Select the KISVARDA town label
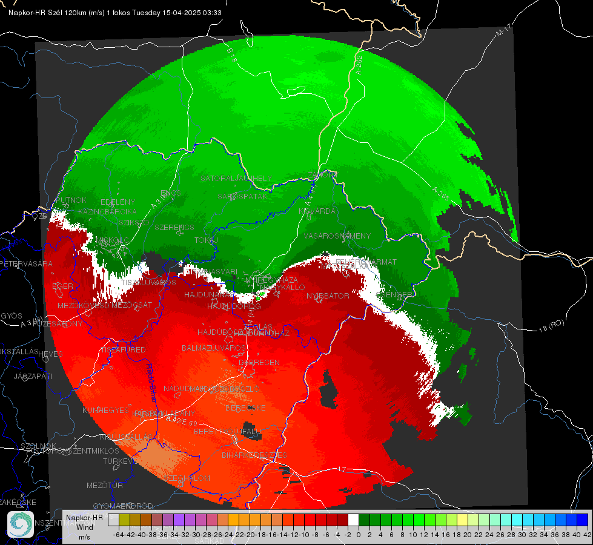The height and width of the screenshot is (545, 593). pyautogui.click(x=317, y=211)
